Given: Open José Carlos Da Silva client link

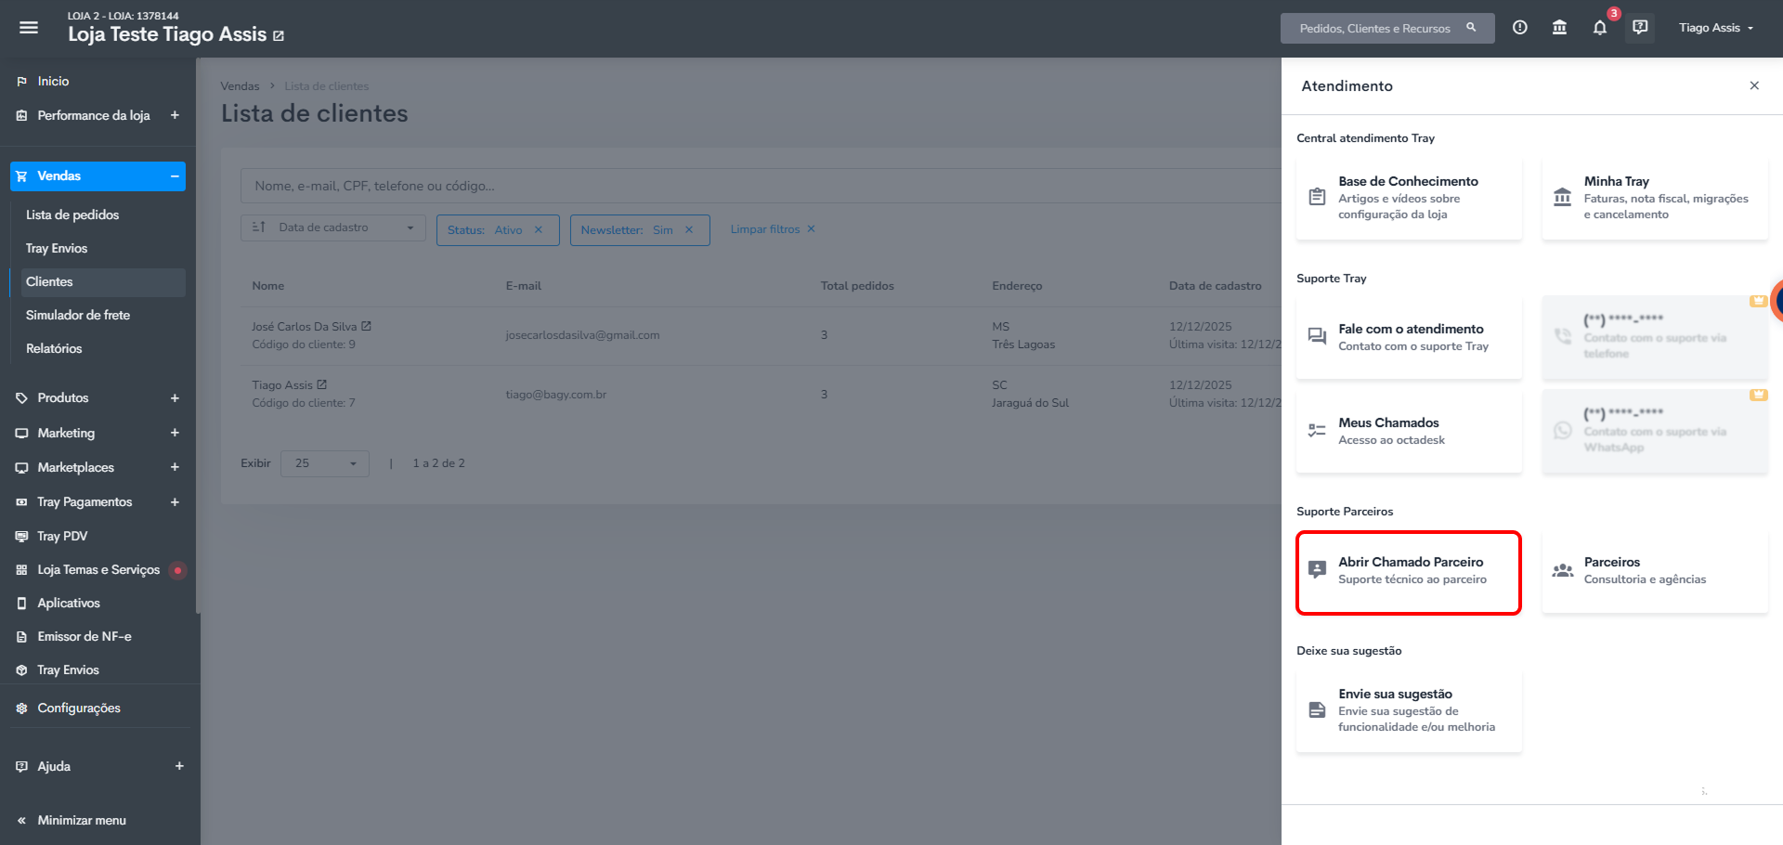Looking at the screenshot, I should coord(305,327).
